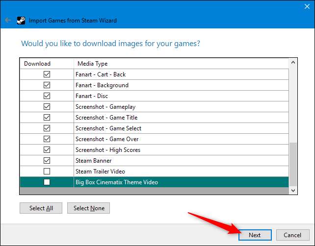Toggle Screenshot - High Scores checkbox
The image size is (315, 246).
point(47,149)
